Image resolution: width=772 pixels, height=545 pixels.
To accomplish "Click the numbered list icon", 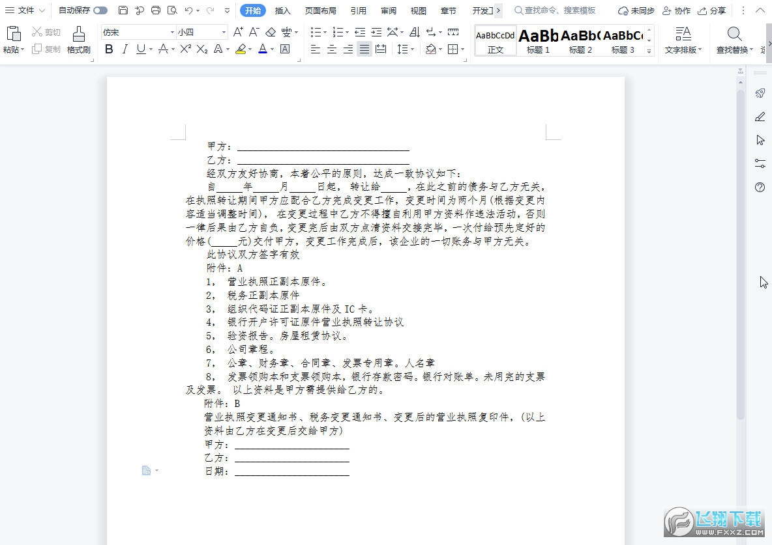I will pos(338,32).
